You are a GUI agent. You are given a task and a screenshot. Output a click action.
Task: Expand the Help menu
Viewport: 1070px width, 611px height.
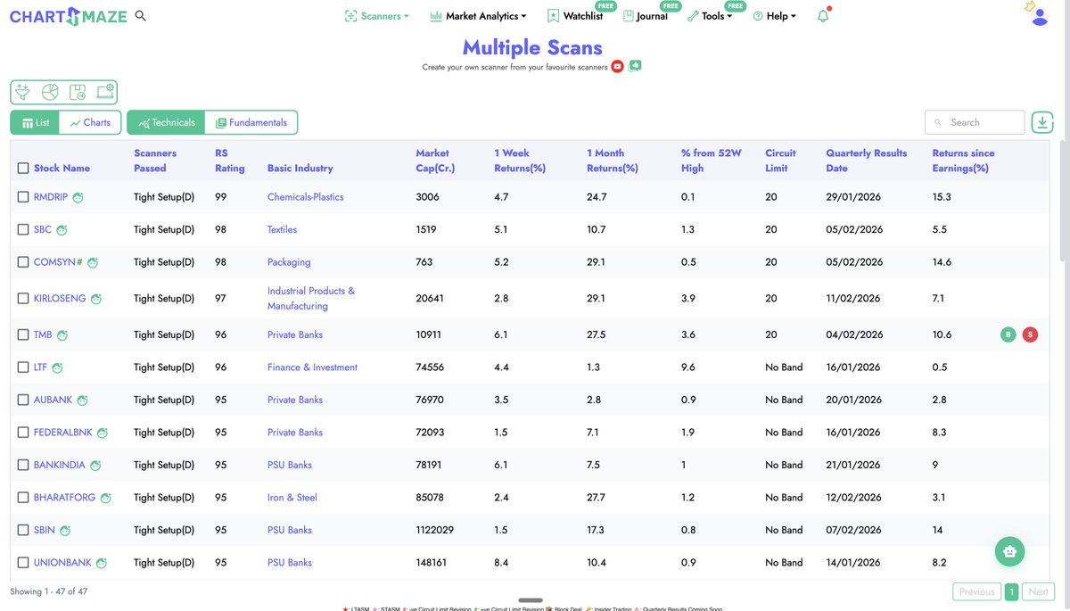[x=775, y=16]
